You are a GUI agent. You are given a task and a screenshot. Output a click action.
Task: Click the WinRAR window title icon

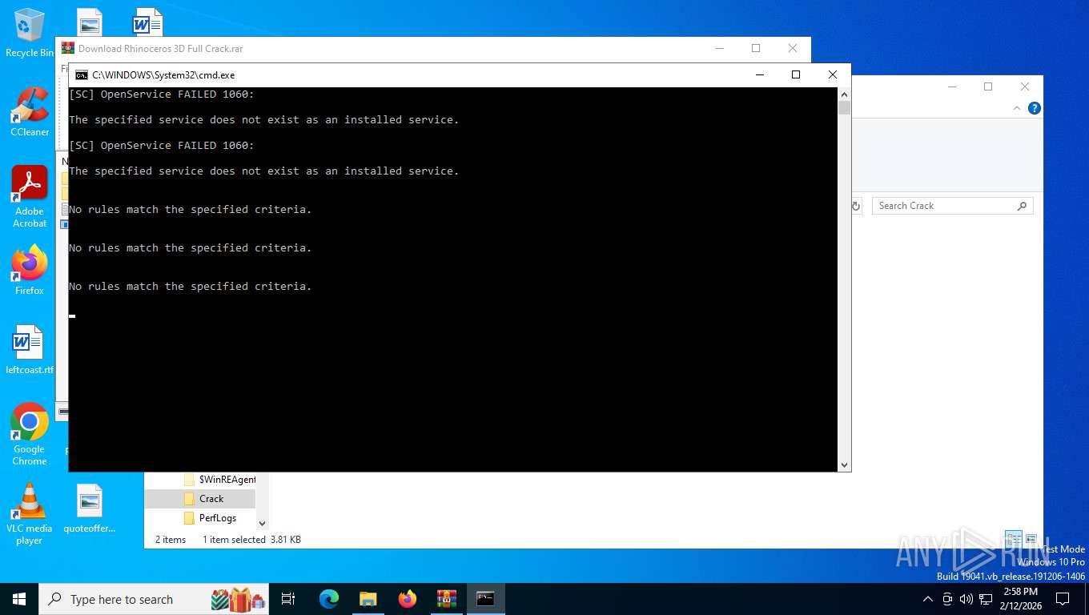click(x=68, y=48)
